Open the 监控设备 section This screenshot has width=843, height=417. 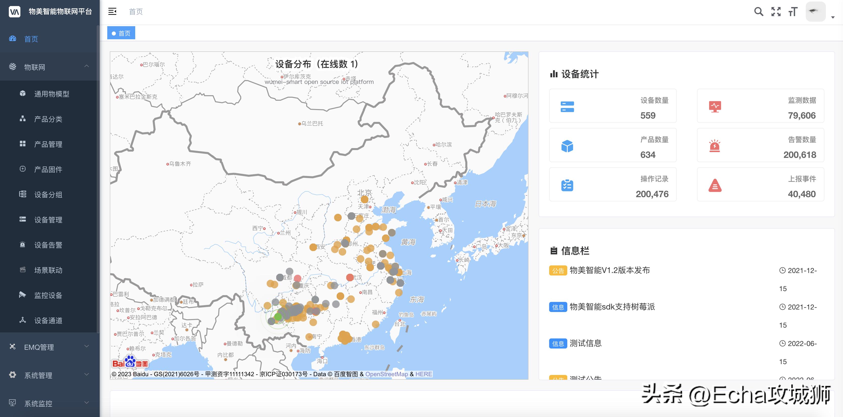48,295
